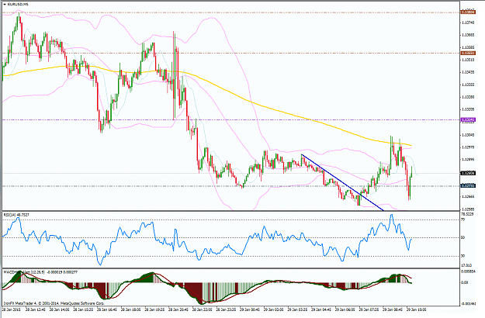The image size is (485, 318).
Task: Click the black current-price tag on the axis
Action: (468, 174)
